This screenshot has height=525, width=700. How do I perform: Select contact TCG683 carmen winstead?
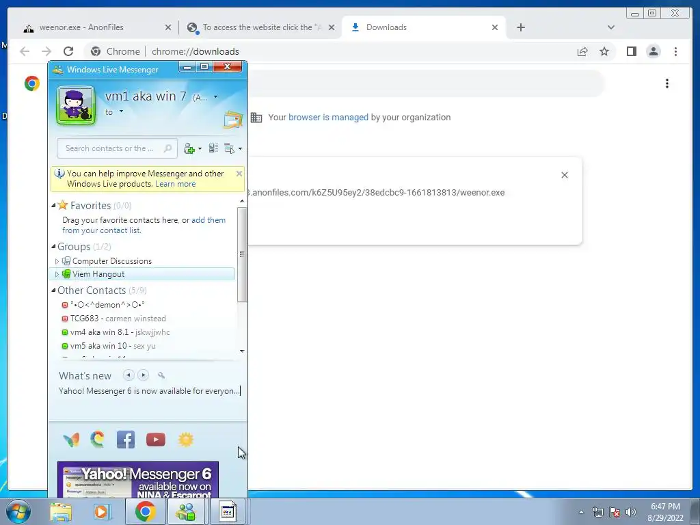tap(114, 319)
